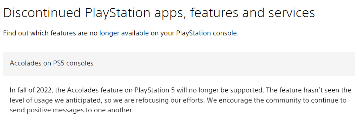Click the Discontinued PlayStation apps page heading
This screenshot has width=355, height=116.
click(x=159, y=13)
